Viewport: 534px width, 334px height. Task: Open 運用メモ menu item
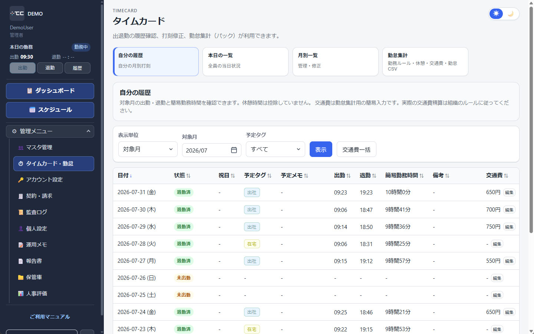(53, 245)
